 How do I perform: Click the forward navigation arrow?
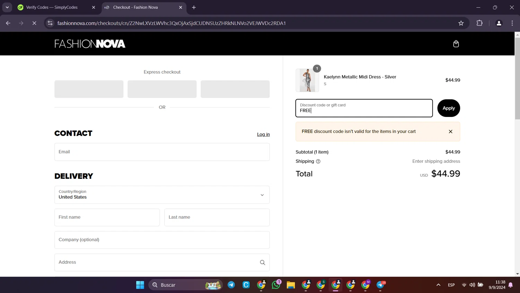21,23
